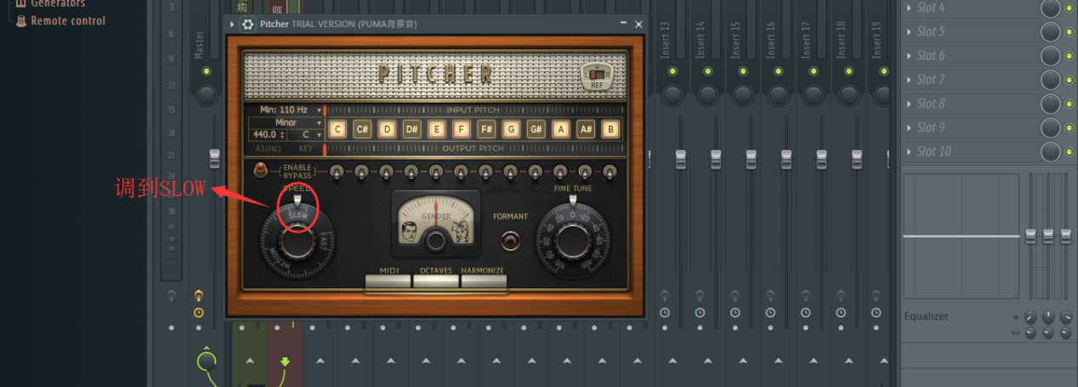Flip the bypass switch under the B key
The image size is (1078, 387).
610,171
